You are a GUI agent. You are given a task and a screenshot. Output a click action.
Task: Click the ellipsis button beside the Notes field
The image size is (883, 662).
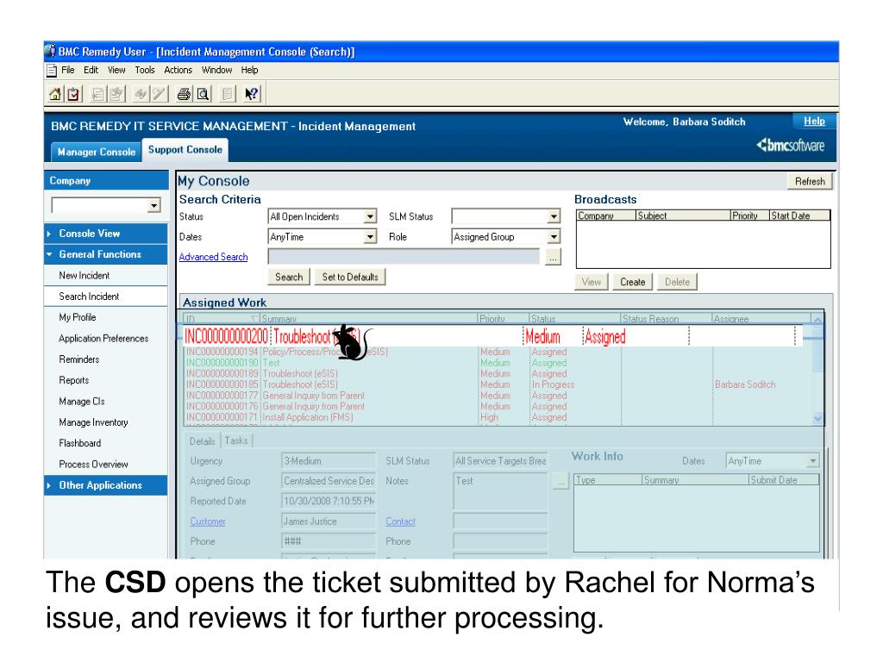pyautogui.click(x=560, y=481)
